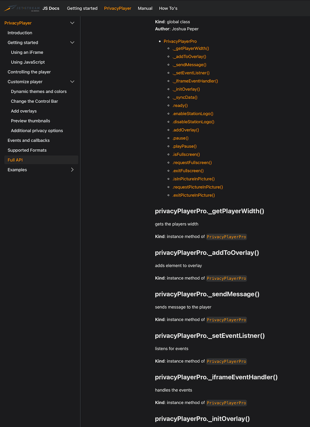Select PrivacyPlayer in top navigation

point(117,8)
